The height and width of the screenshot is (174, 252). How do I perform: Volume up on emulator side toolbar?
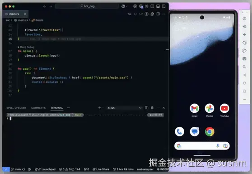tap(244, 26)
